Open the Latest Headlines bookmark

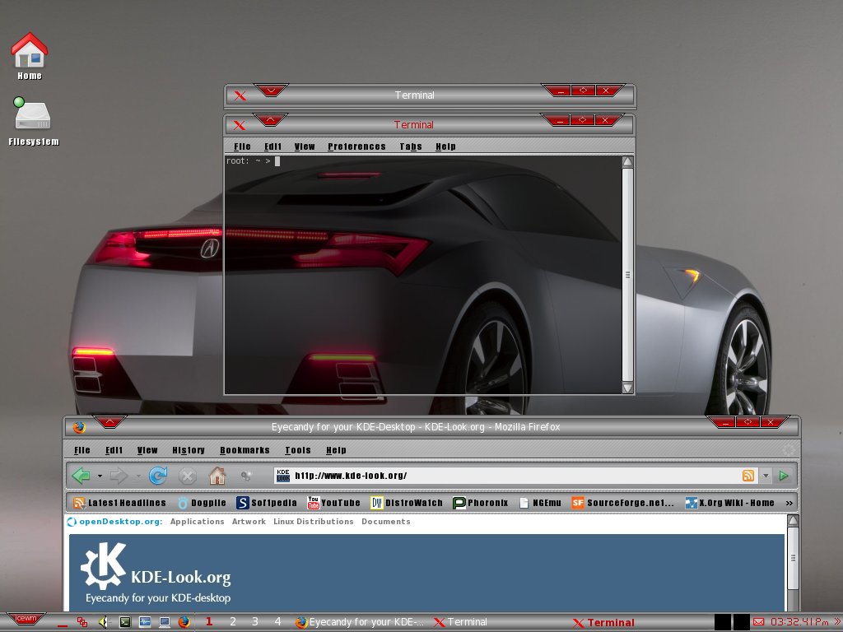coord(119,503)
